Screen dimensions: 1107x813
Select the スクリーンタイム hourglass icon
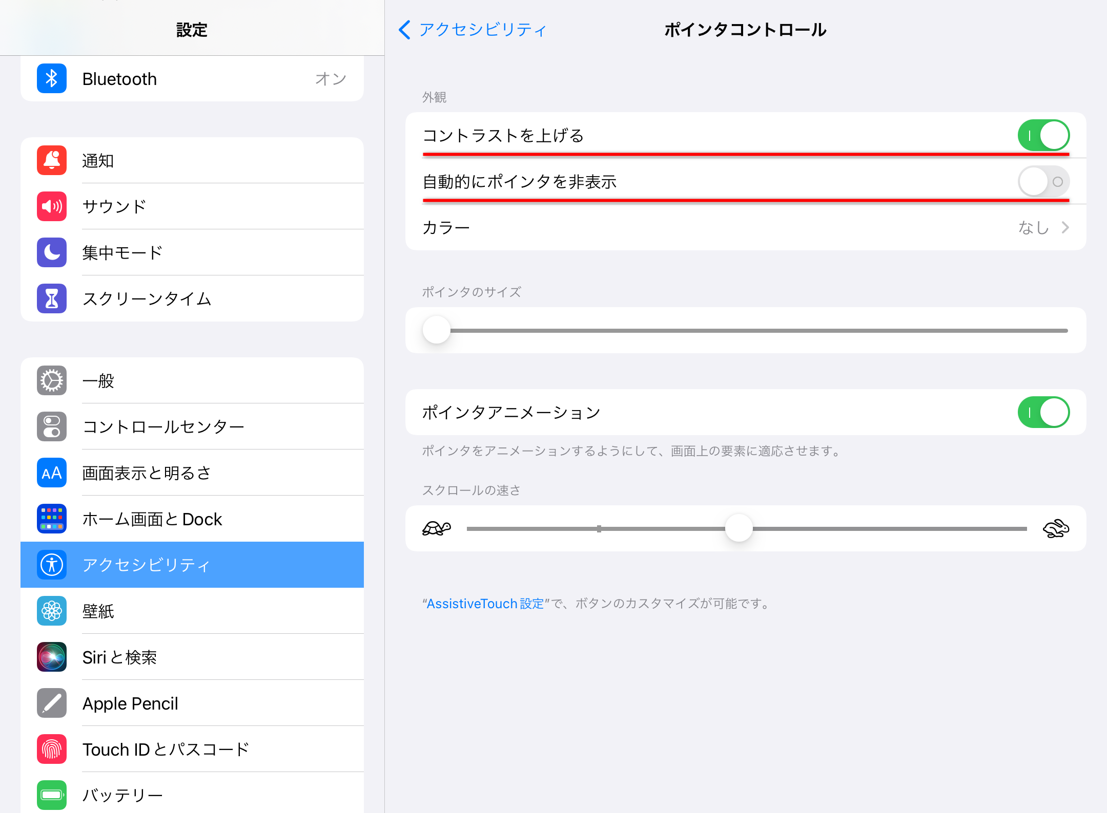(51, 298)
